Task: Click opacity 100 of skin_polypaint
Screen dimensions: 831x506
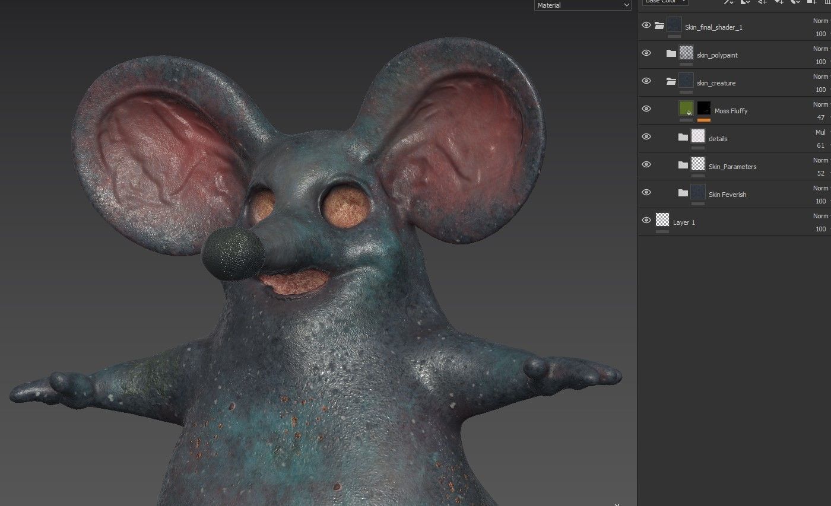Action: [821, 62]
